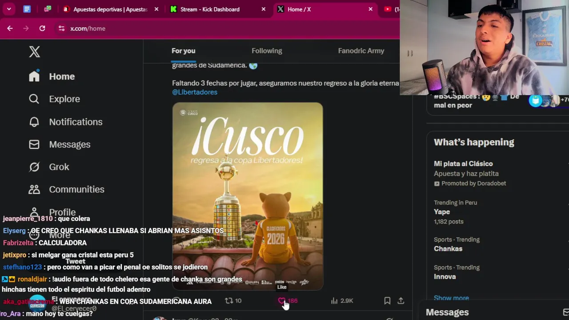Open Notifications bell in sidebar

(34, 122)
